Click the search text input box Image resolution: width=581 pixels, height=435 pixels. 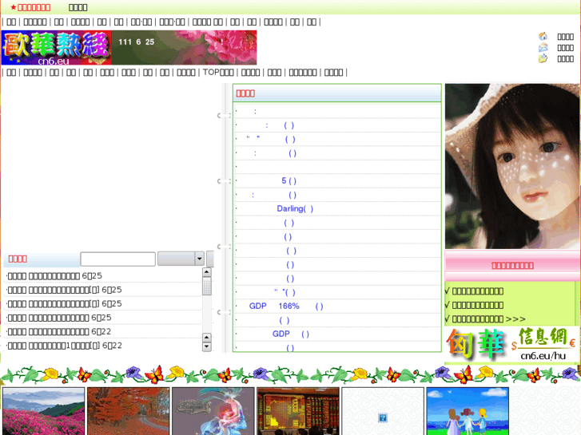(x=117, y=259)
